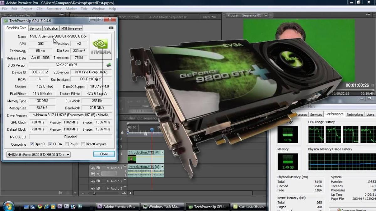Click the GPU Name field in GPU-Z

pos(59,36)
